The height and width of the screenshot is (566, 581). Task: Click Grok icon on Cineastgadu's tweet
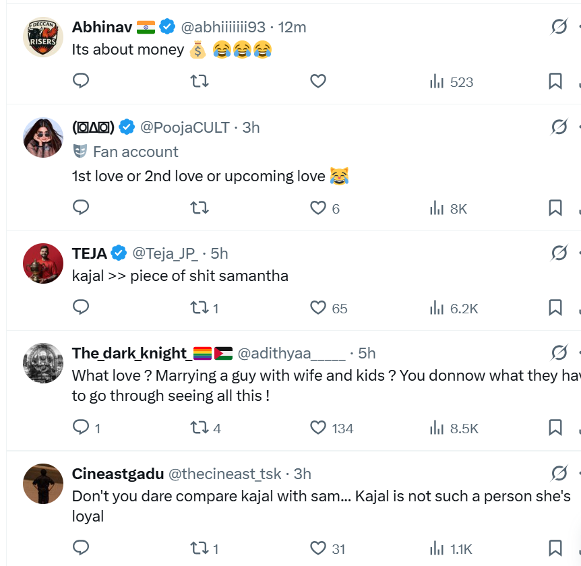pos(559,474)
